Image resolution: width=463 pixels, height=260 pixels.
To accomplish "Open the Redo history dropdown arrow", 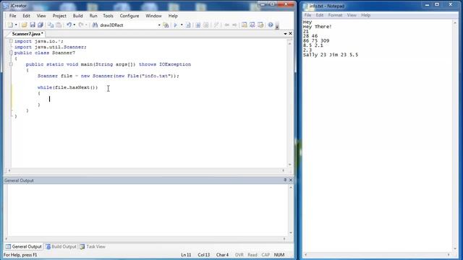I will coord(86,25).
